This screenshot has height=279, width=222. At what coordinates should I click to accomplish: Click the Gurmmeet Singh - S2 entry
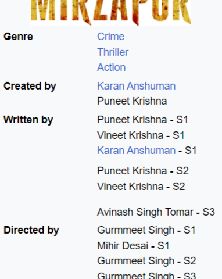coord(146,261)
